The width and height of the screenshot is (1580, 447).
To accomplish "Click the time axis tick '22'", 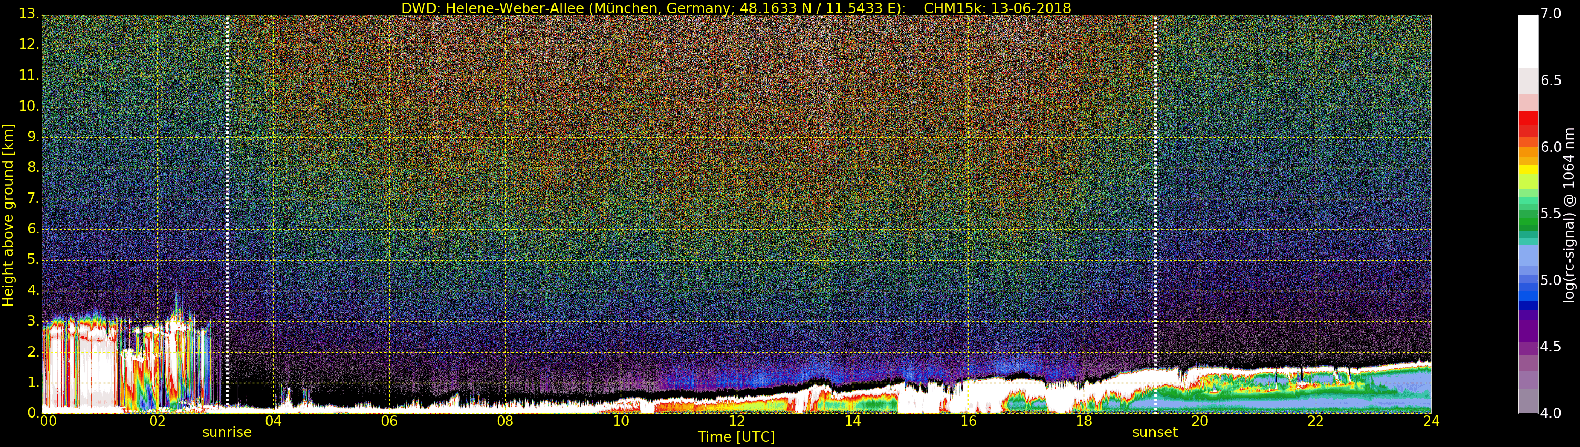I will tap(1316, 421).
